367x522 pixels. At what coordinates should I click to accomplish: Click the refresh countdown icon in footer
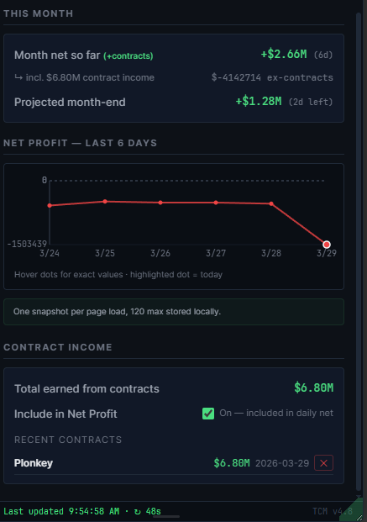coord(138,511)
